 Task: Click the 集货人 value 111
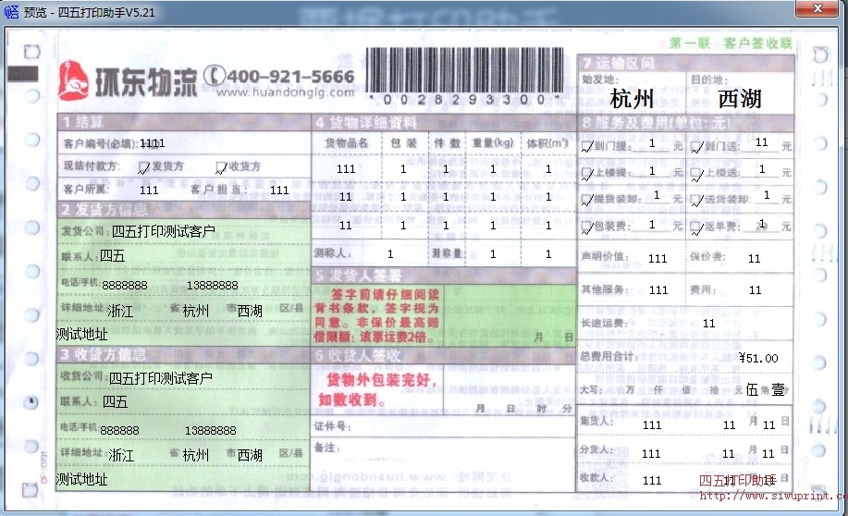(652, 425)
